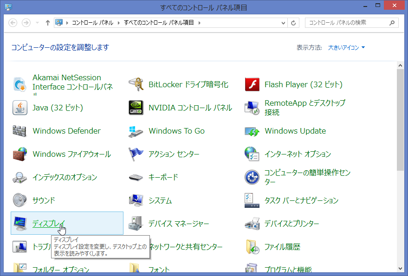408x276 pixels.
Task: Click the サウンド text link
Action: point(44,200)
